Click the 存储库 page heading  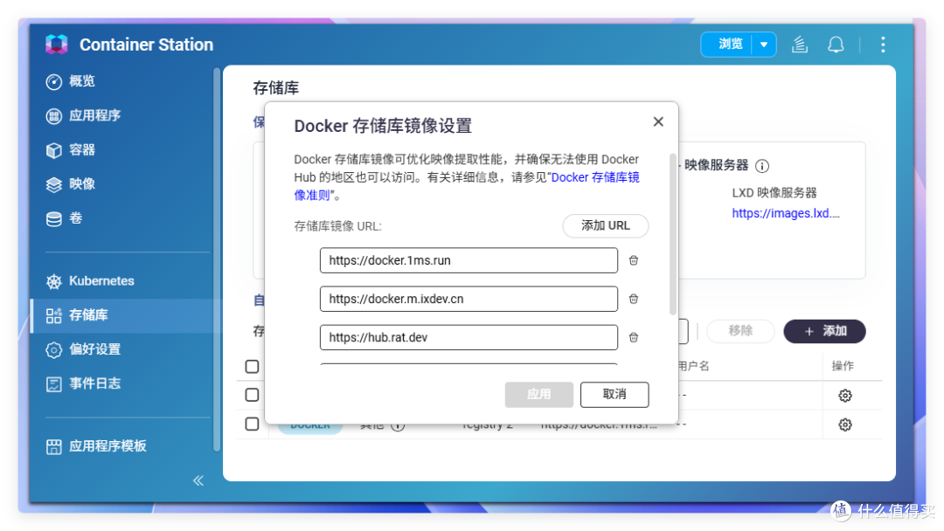coord(275,88)
